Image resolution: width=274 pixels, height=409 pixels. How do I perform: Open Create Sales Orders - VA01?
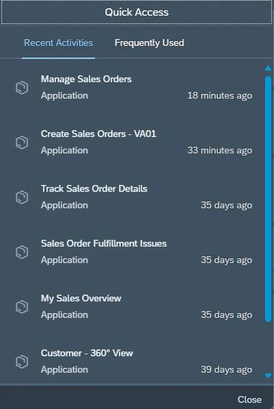pyautogui.click(x=134, y=142)
